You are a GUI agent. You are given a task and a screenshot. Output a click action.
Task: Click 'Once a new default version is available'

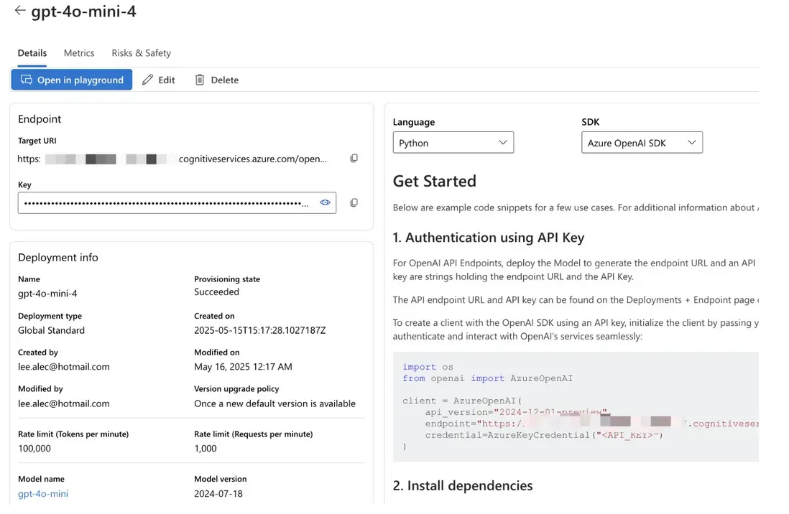click(274, 403)
